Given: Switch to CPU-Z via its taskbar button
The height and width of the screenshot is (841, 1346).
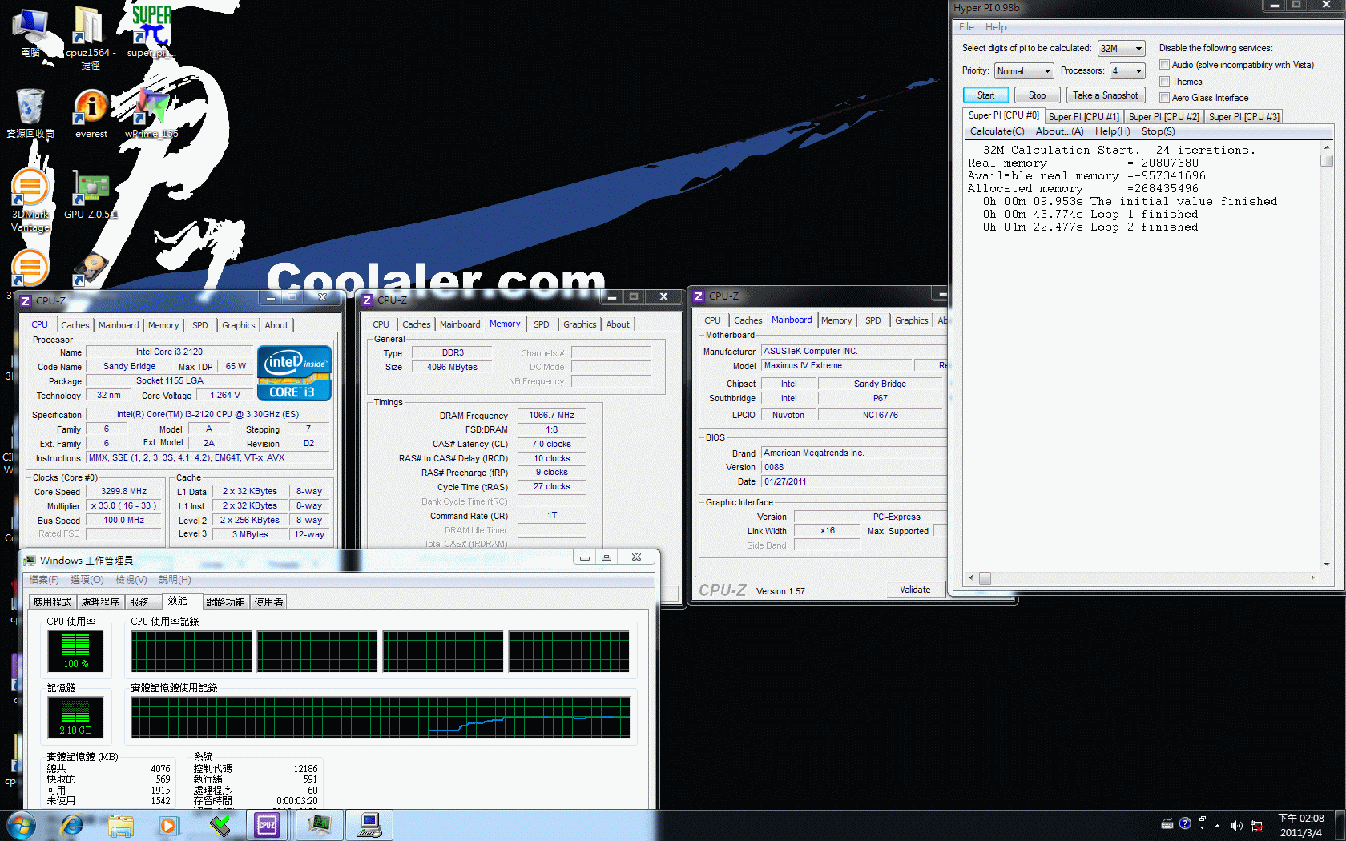Looking at the screenshot, I should coord(267,825).
